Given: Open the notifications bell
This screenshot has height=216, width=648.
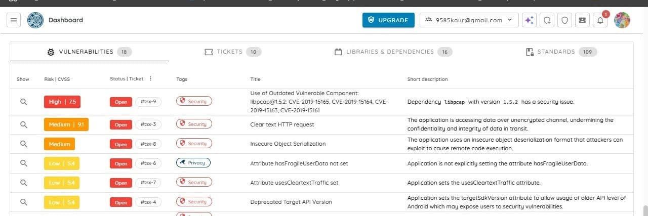Looking at the screenshot, I should pyautogui.click(x=600, y=20).
